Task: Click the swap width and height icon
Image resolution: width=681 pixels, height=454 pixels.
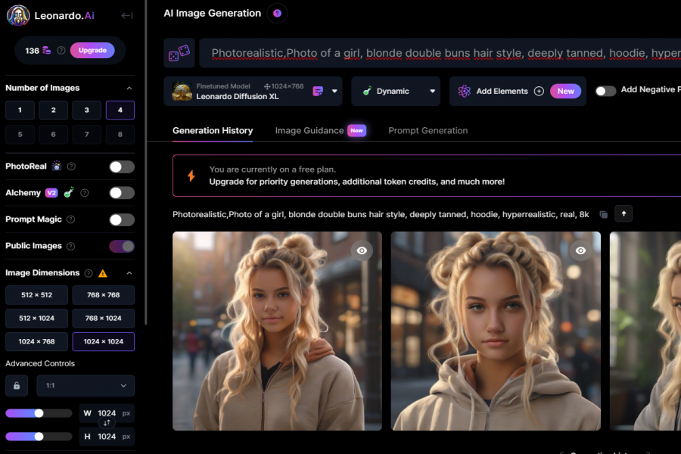Action: pos(107,423)
